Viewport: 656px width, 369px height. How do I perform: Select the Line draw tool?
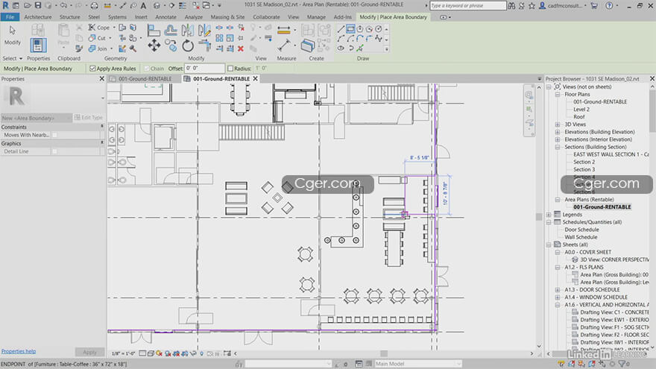pos(341,29)
